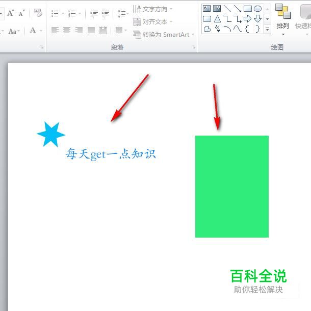Select the Arrow line shape

click(238, 9)
